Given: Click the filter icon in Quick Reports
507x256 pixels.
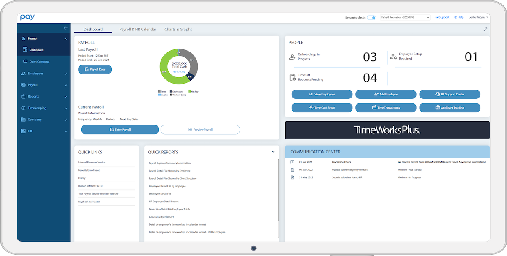Looking at the screenshot, I should click(x=273, y=152).
